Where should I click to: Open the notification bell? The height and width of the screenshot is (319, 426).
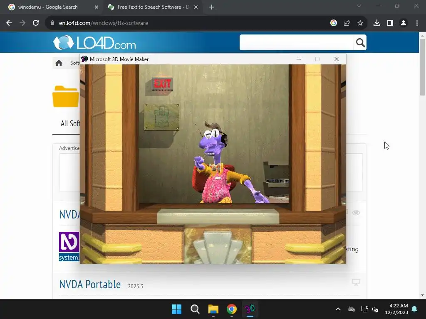pyautogui.click(x=415, y=309)
